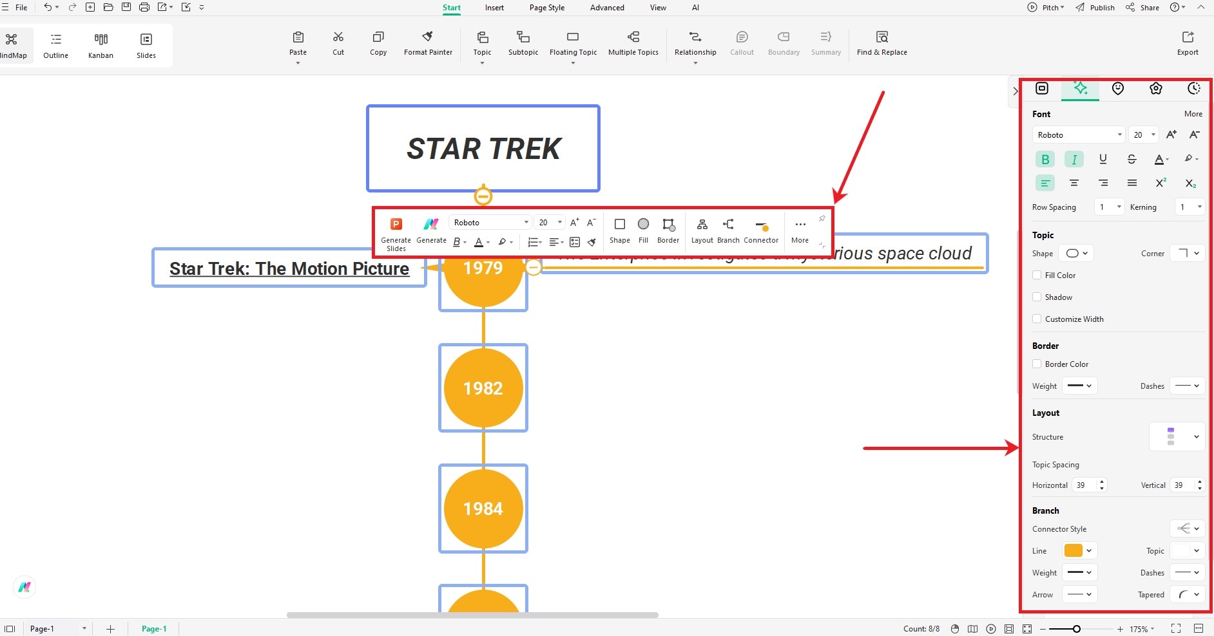Switch to Outline view
Image resolution: width=1214 pixels, height=636 pixels.
coord(56,46)
